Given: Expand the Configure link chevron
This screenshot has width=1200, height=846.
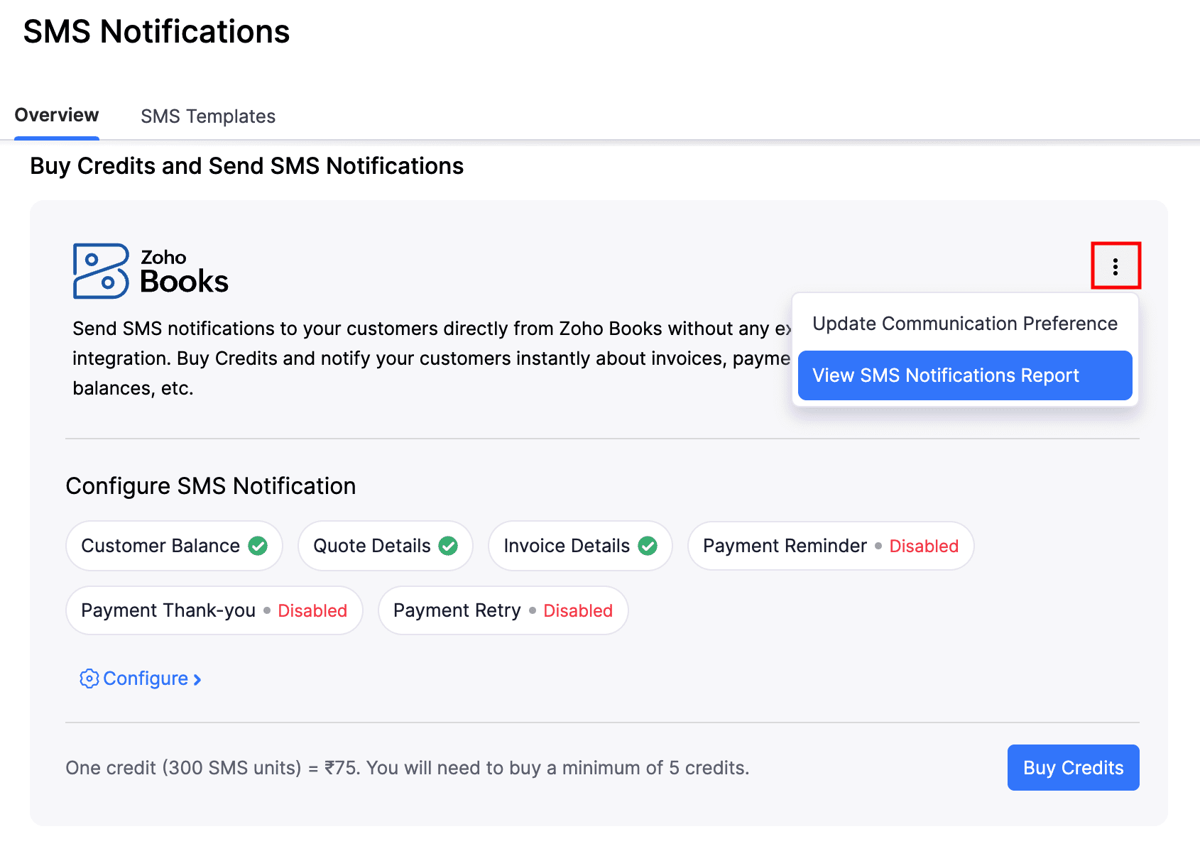Looking at the screenshot, I should click(197, 679).
